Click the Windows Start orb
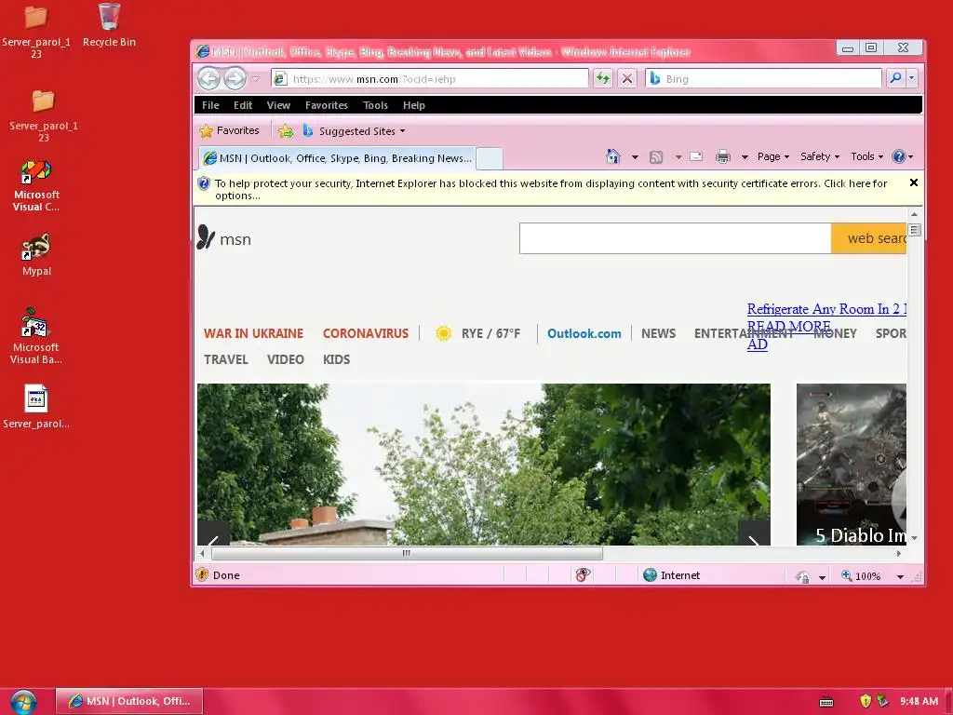Viewport: 953px width, 715px height. tap(23, 702)
